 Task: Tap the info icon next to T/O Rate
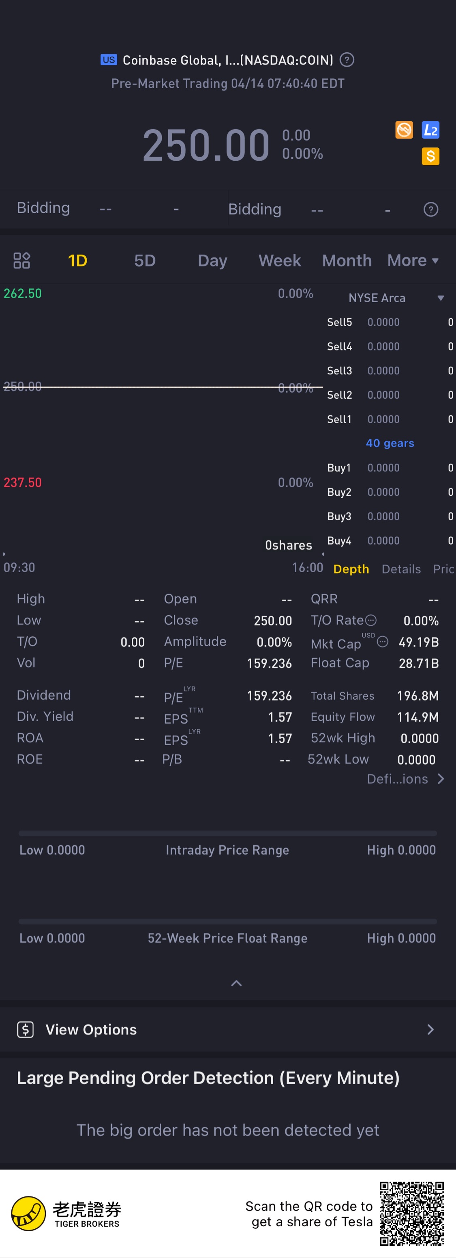click(370, 620)
